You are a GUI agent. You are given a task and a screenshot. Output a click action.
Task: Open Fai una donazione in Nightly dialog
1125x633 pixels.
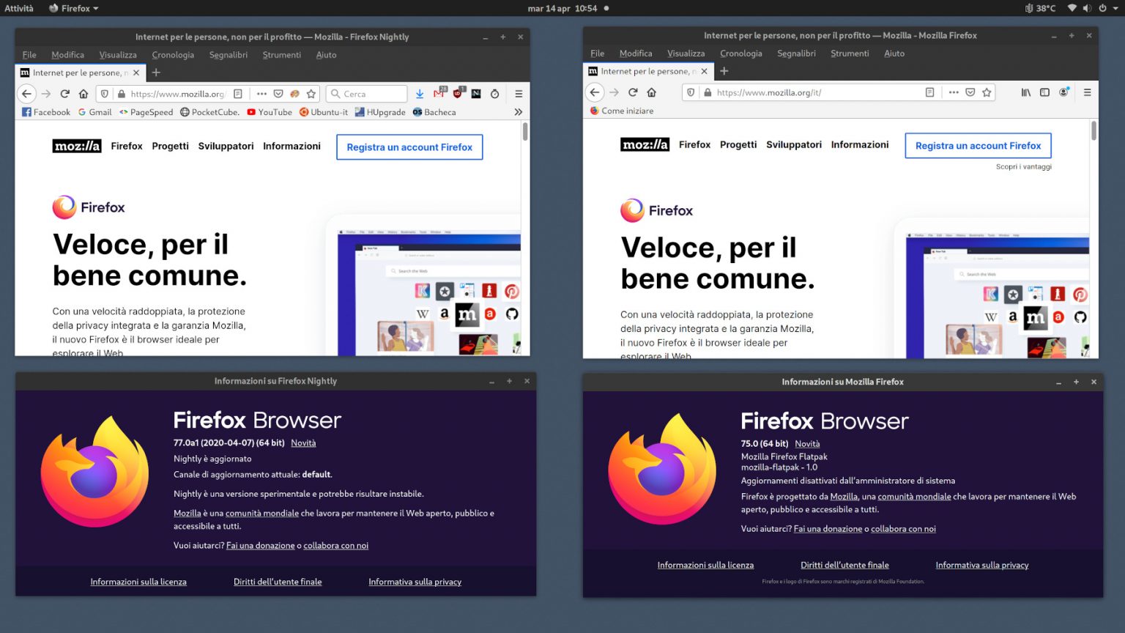pos(261,546)
